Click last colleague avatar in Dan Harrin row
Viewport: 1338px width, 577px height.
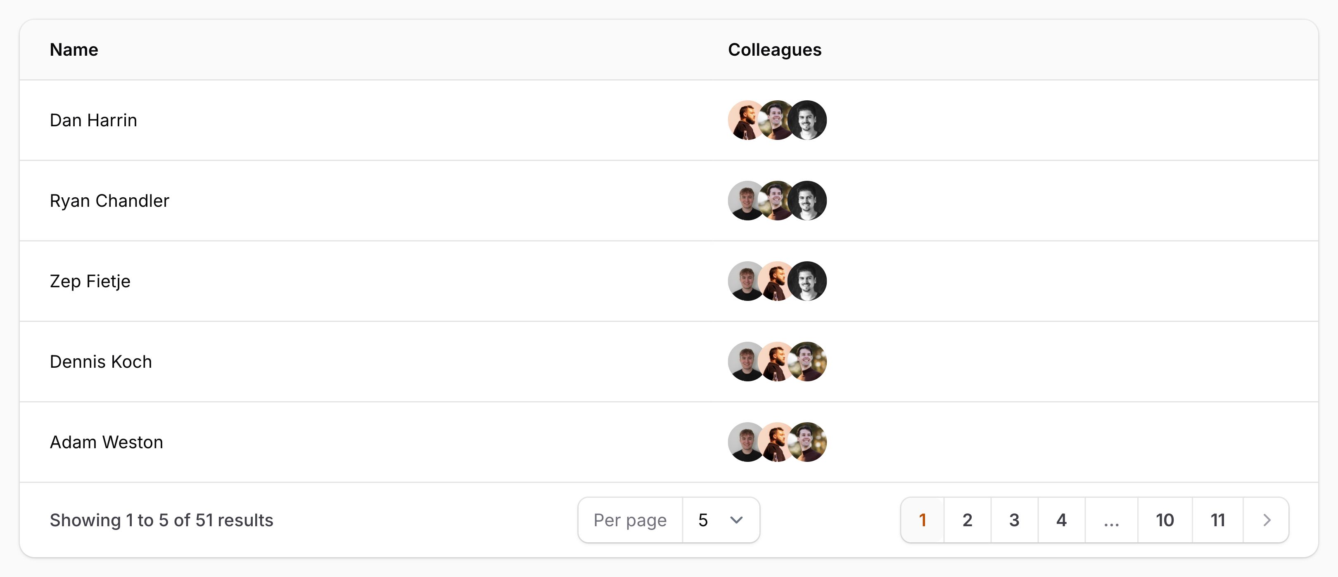(808, 120)
